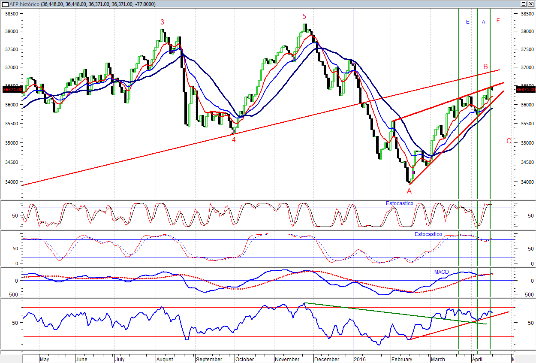Click the 35500 value on the left price axis

point(12,124)
